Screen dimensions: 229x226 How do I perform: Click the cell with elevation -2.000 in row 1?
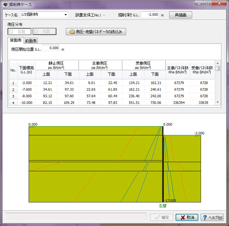[x=26, y=83]
